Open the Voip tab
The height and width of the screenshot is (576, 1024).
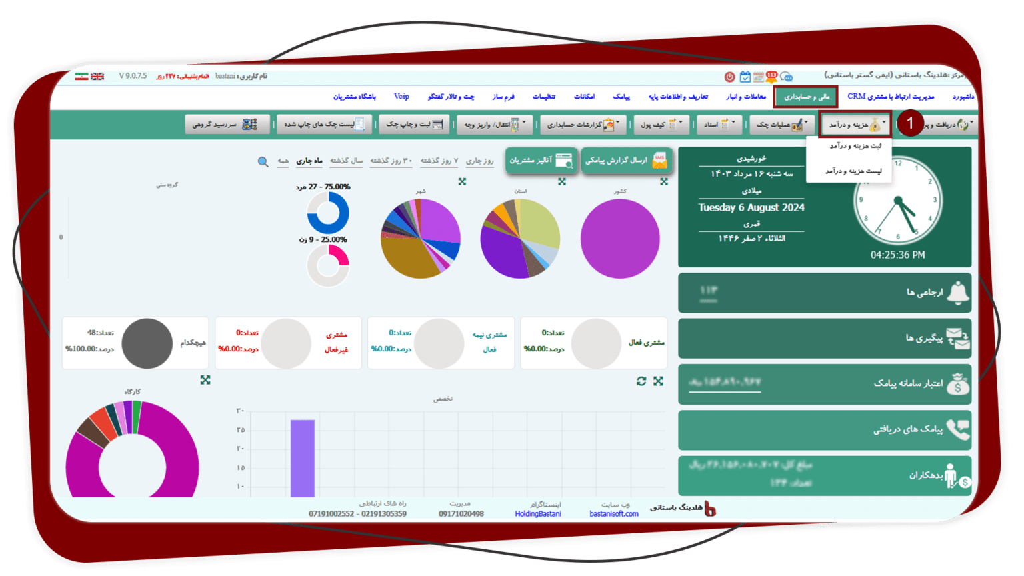coord(401,97)
